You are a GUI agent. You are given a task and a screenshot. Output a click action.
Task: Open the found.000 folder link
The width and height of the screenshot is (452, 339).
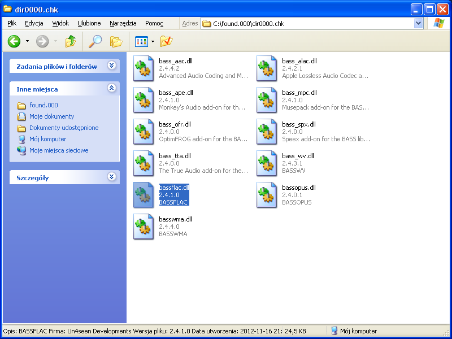click(x=44, y=105)
